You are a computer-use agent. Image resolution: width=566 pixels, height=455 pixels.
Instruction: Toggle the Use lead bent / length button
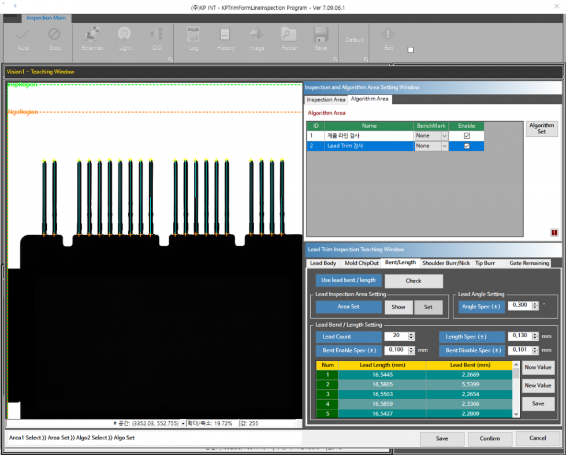click(x=348, y=280)
